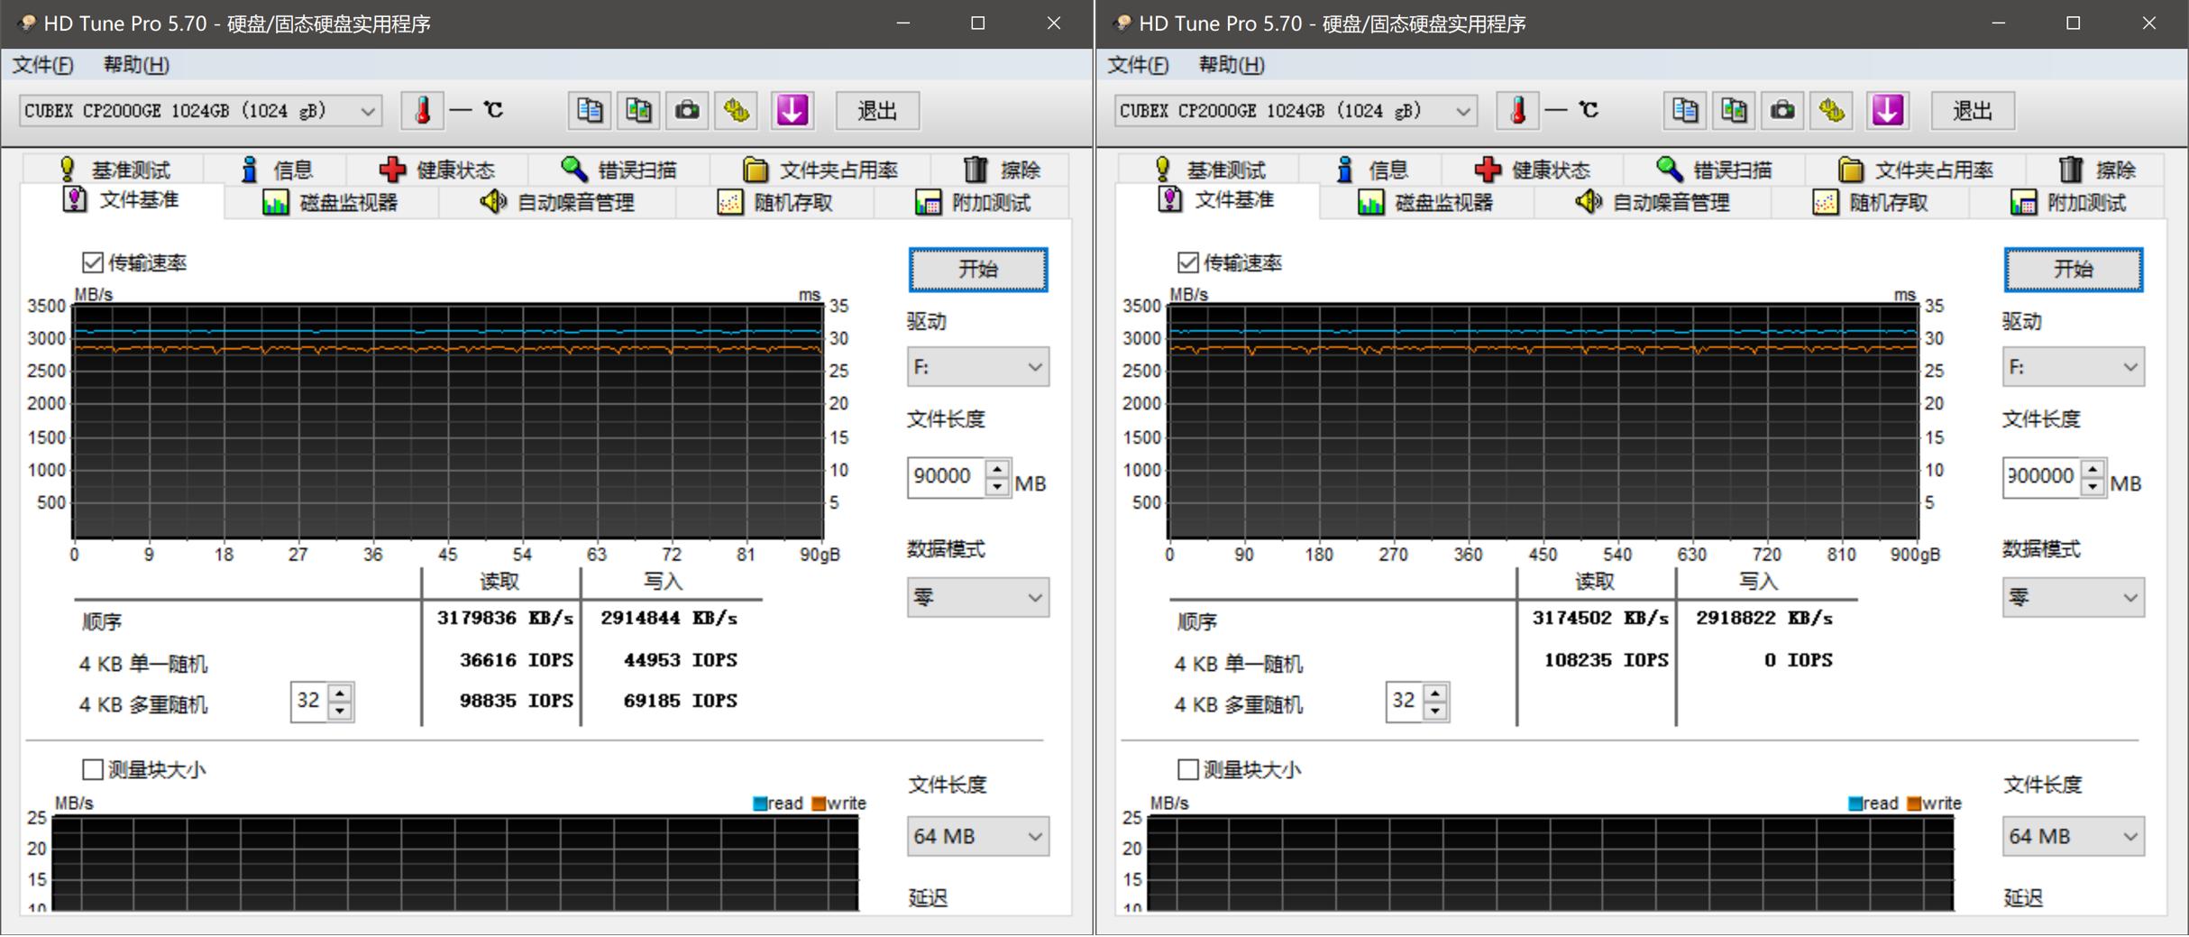Click the camera screenshot capture icon

(687, 110)
